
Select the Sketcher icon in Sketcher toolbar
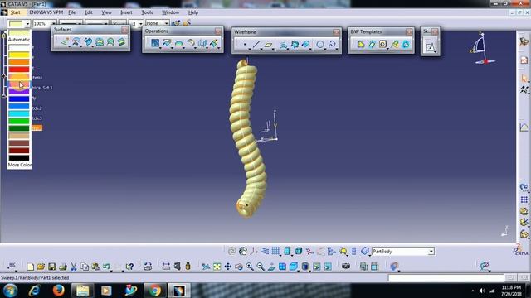pos(430,46)
